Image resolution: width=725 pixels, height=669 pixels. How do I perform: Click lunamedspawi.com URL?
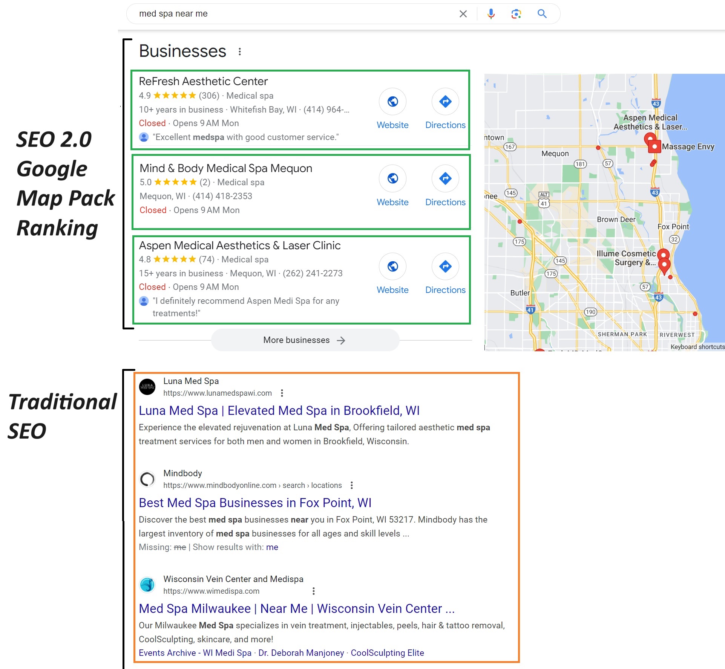tap(218, 393)
